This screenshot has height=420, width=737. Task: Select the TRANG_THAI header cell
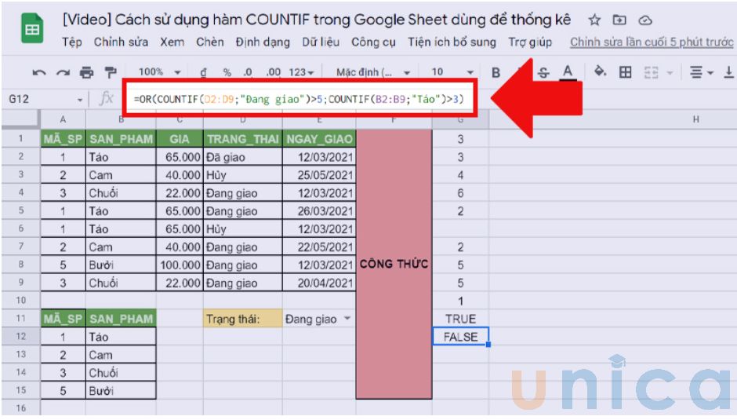(x=243, y=139)
